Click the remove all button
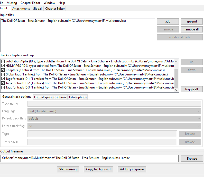 191,29
